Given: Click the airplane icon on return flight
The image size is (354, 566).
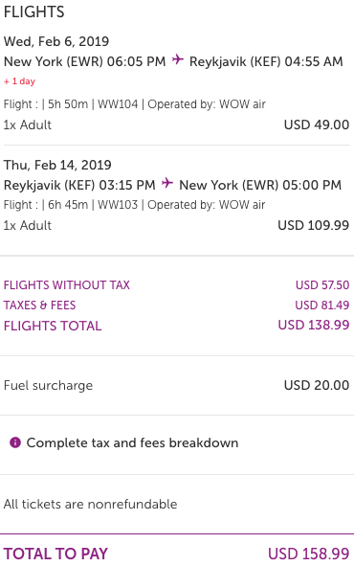Looking at the screenshot, I should click(x=167, y=183).
